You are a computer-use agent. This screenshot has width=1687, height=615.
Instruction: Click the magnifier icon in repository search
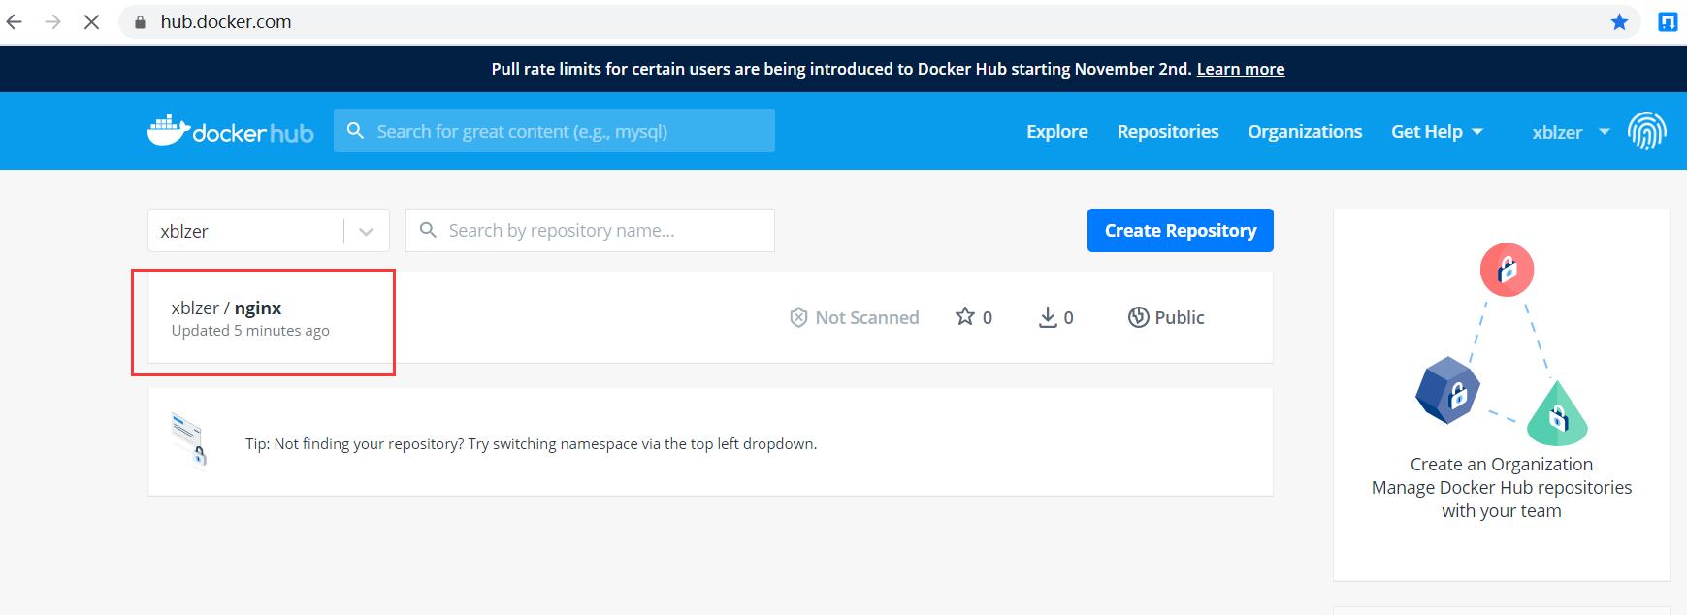tap(428, 230)
